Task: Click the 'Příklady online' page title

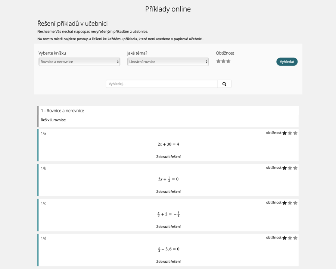Action: pos(168,9)
